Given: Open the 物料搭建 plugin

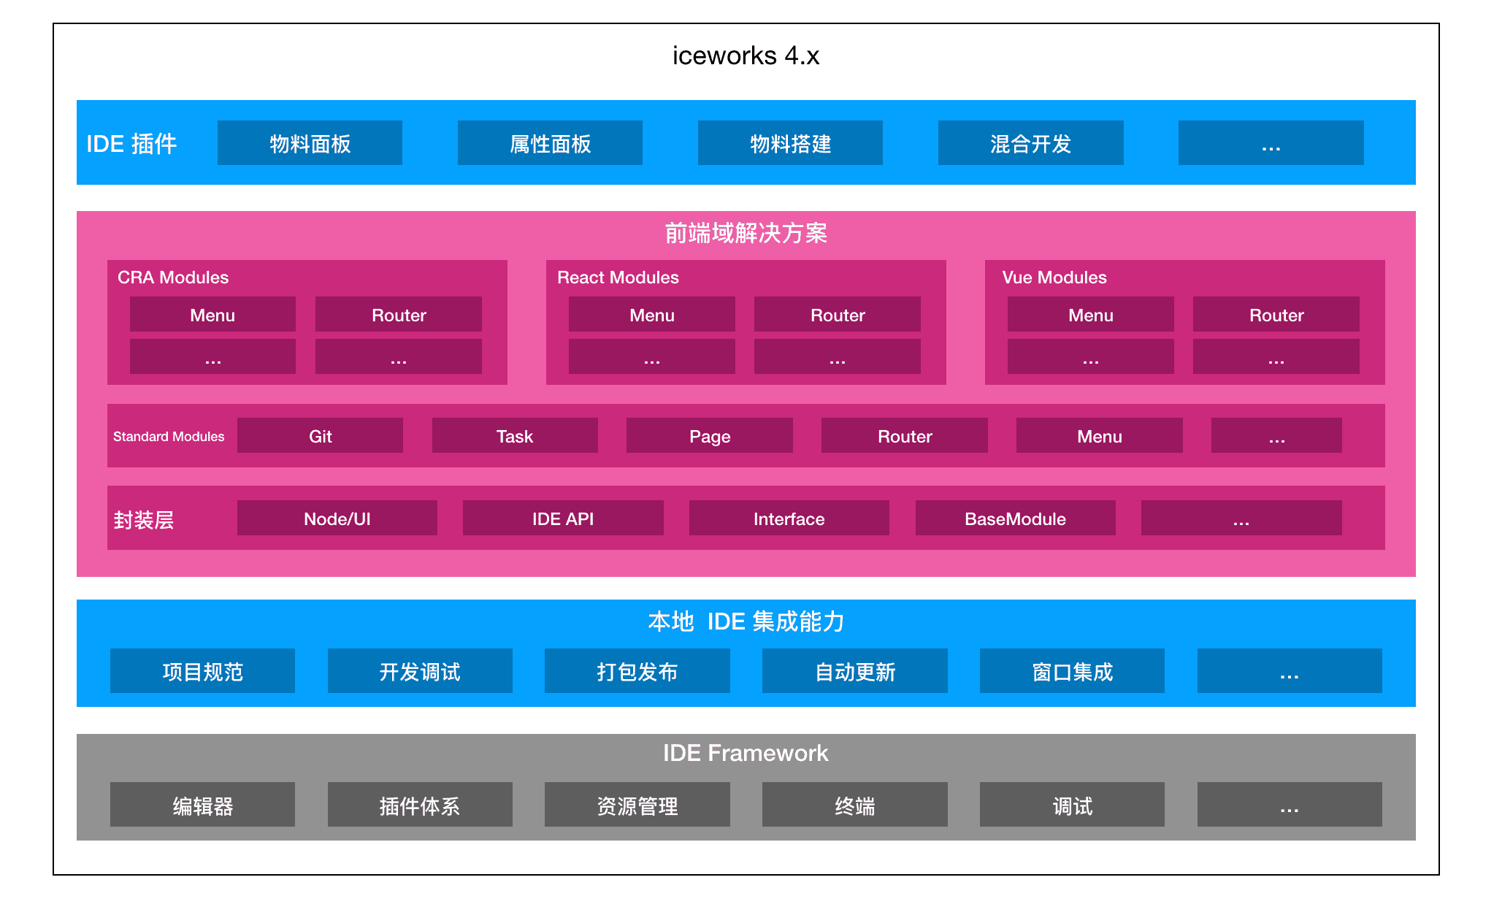Looking at the screenshot, I should (789, 143).
